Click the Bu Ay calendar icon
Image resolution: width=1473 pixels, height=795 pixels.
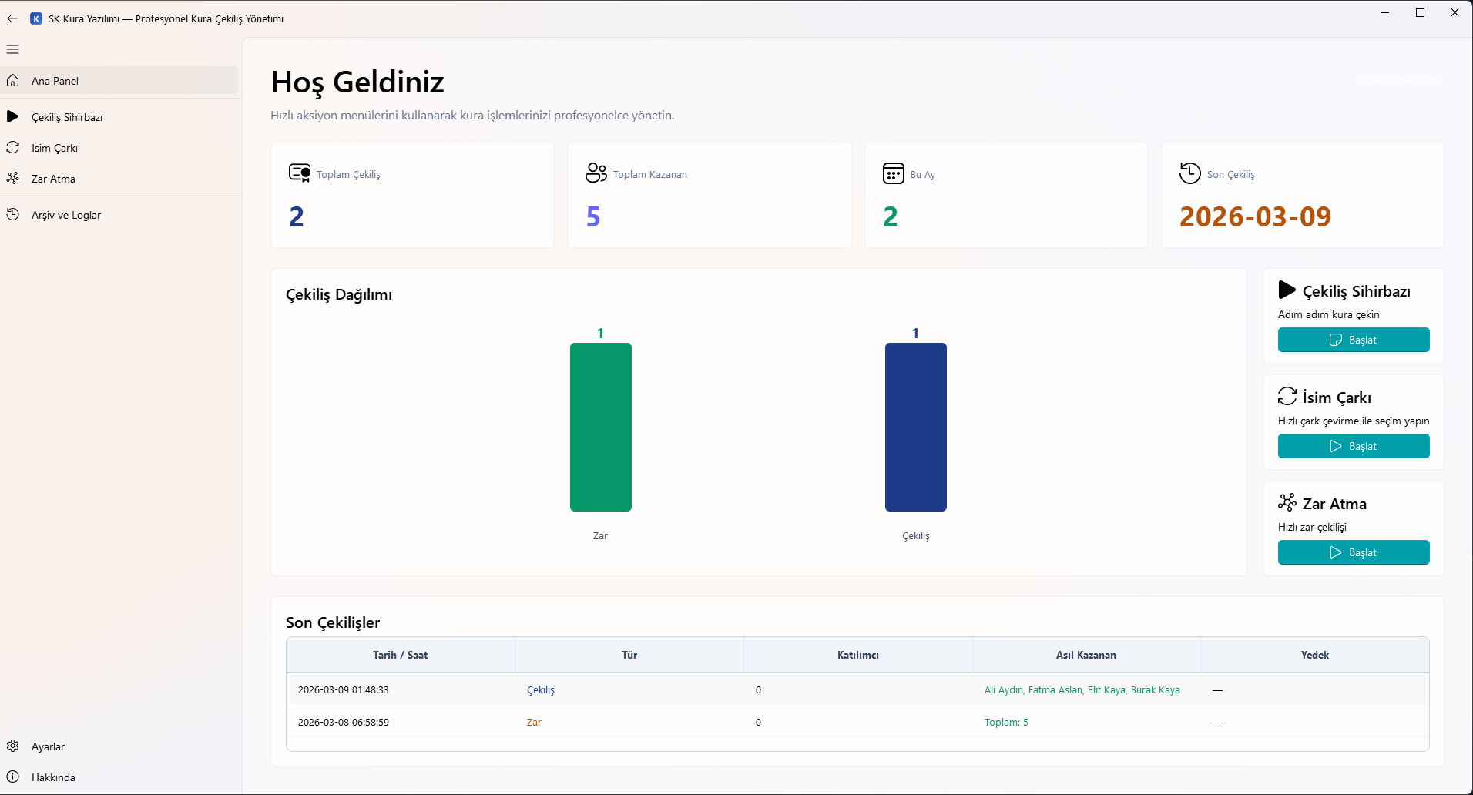pos(893,173)
